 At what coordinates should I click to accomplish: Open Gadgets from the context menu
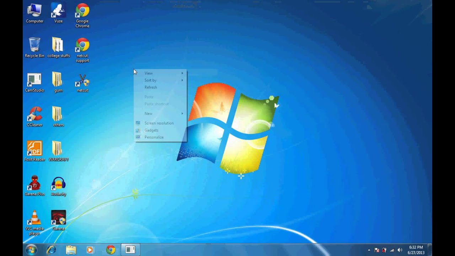point(160,130)
